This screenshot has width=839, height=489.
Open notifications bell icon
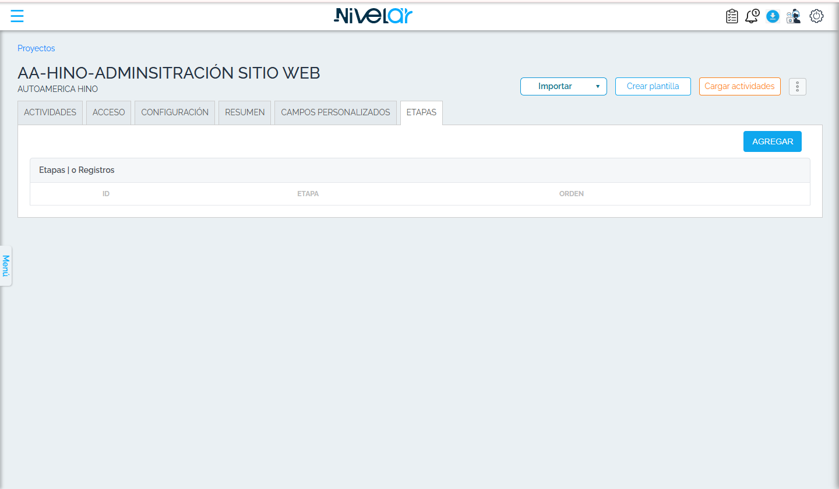click(x=752, y=16)
